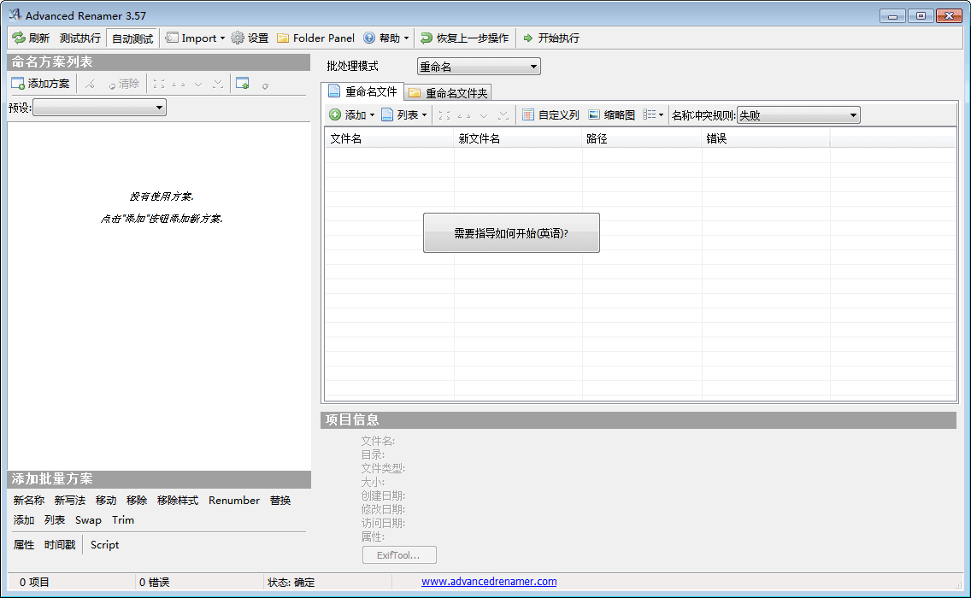
Task: Open the list view mode icon dropdown
Action: (653, 115)
